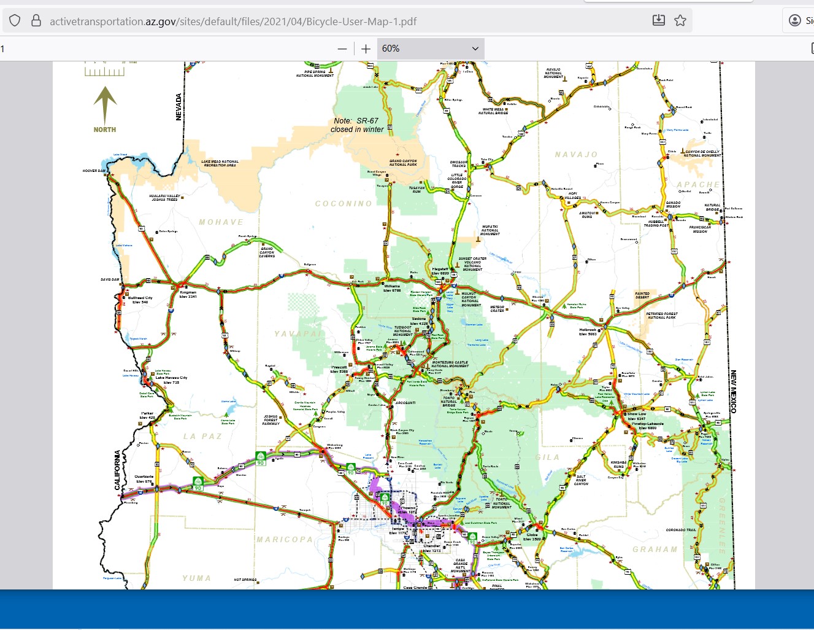814x630 pixels.
Task: Click Bike Route 90 sign west of Globe
Action: 472,537
